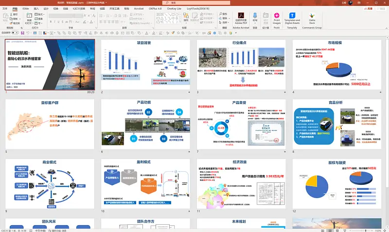Viewport: 389px width, 232px height.
Task: Open Pickit Images add-in
Action: coord(277,18)
